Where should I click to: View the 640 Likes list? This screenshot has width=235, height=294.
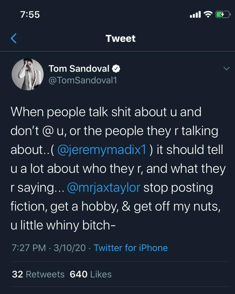(91, 274)
